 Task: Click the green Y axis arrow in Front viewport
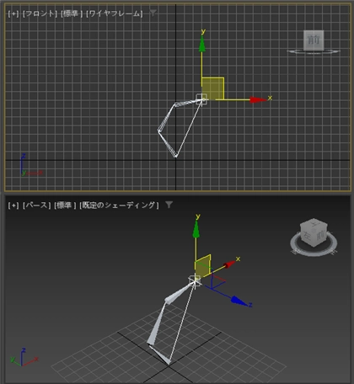(x=201, y=45)
